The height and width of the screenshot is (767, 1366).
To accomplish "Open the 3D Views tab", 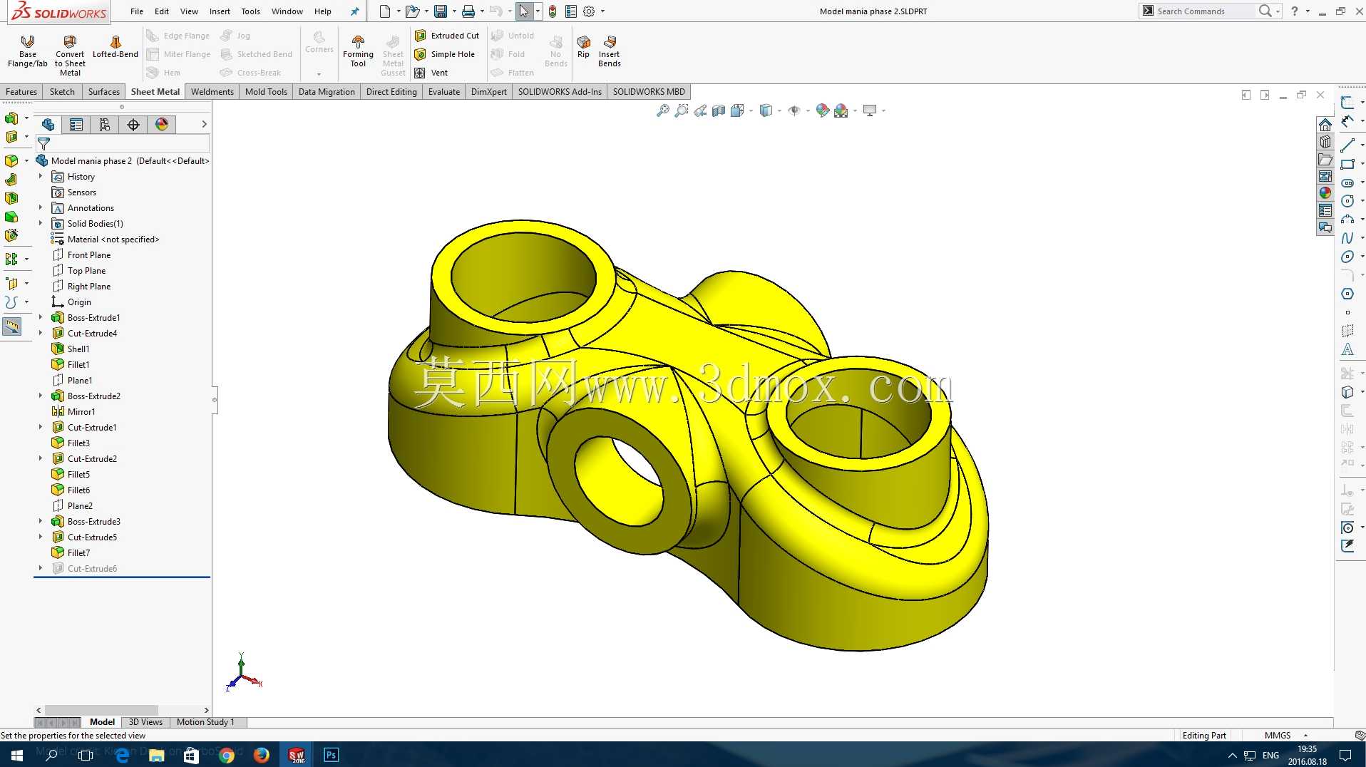I will [x=145, y=722].
